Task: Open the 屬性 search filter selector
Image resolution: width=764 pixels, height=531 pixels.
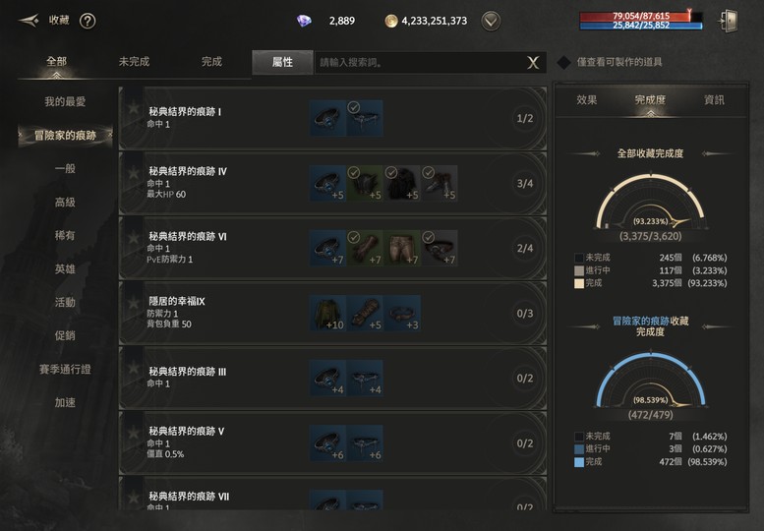Action: (x=282, y=62)
